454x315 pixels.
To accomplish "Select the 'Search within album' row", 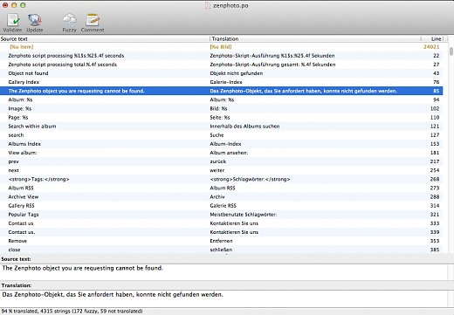I will pos(222,127).
